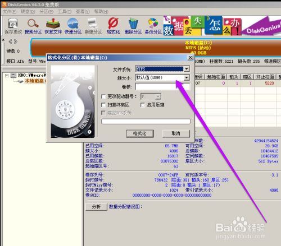Image resolution: width=281 pixels, height=246 pixels.
Task: Launch the 快速分区 quick partition tool
Action: [73, 26]
